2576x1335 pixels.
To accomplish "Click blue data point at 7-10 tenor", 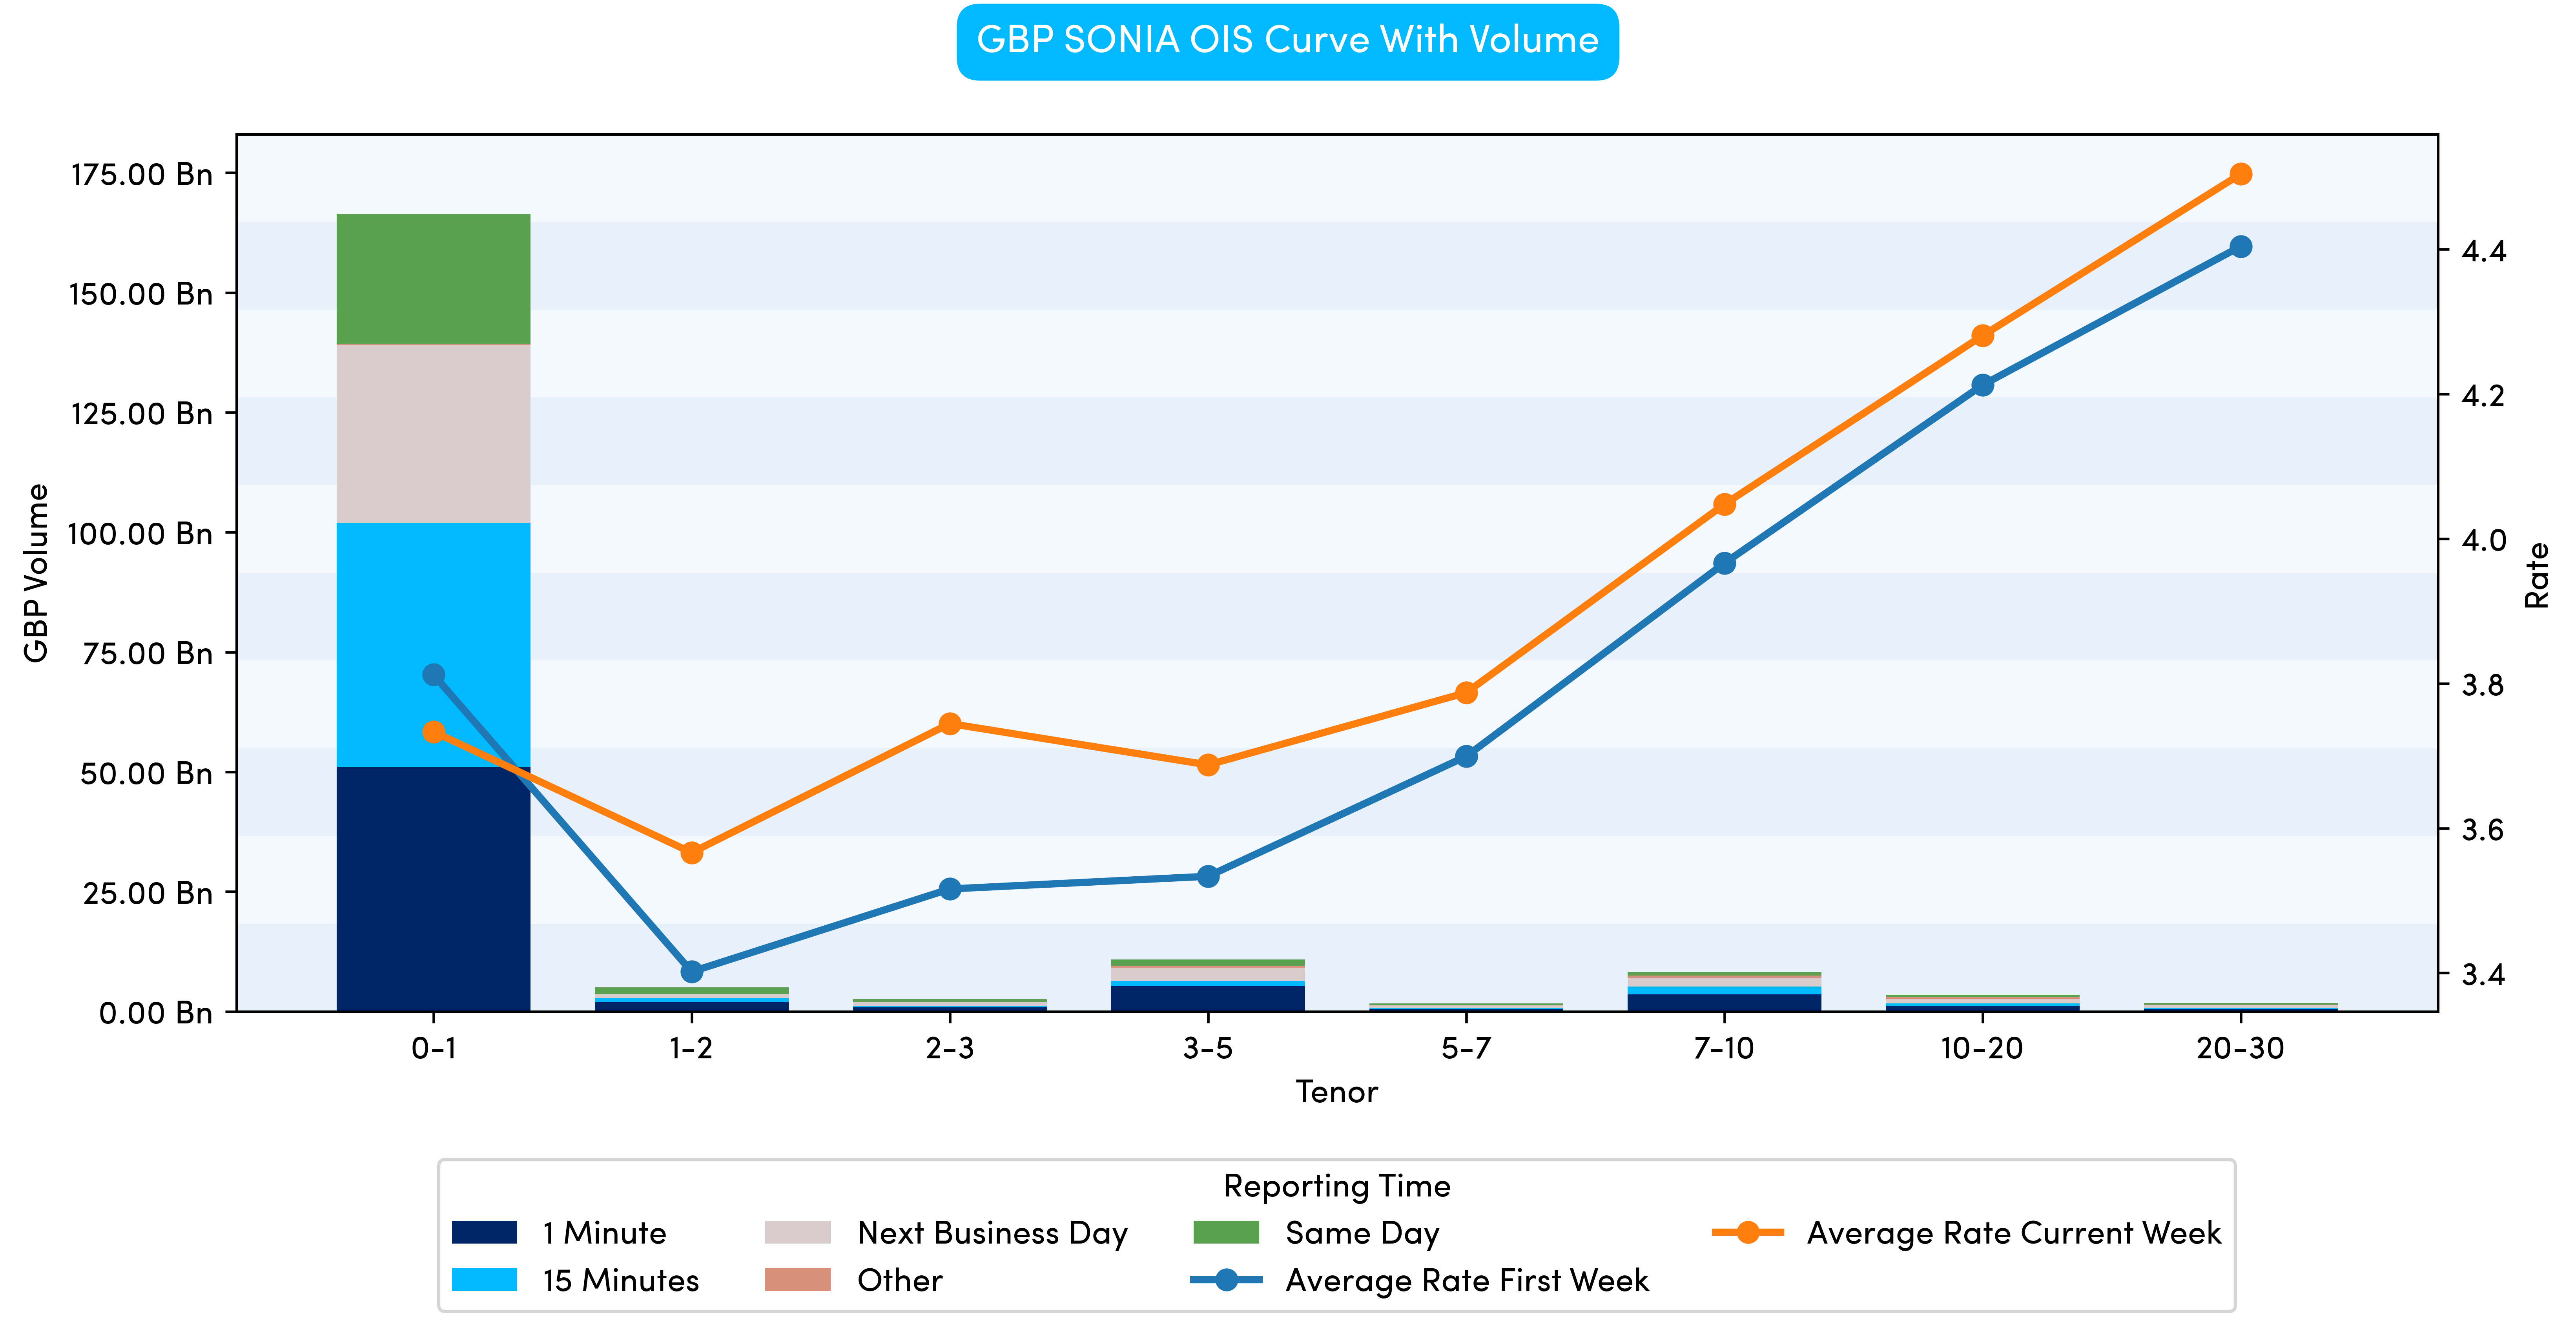I will tap(1724, 563).
